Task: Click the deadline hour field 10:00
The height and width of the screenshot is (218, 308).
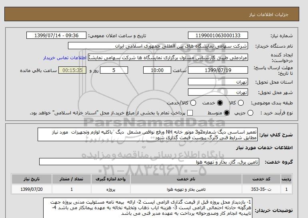Action: [157, 70]
